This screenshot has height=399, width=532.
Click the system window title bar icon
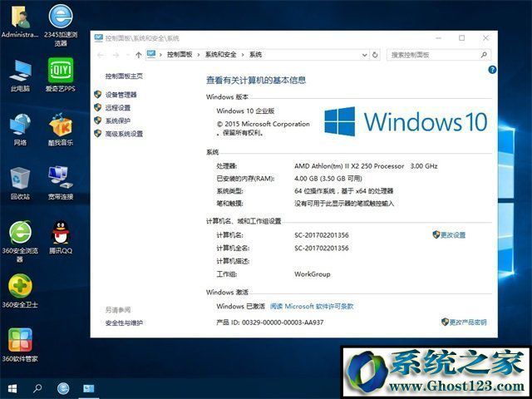98,37
